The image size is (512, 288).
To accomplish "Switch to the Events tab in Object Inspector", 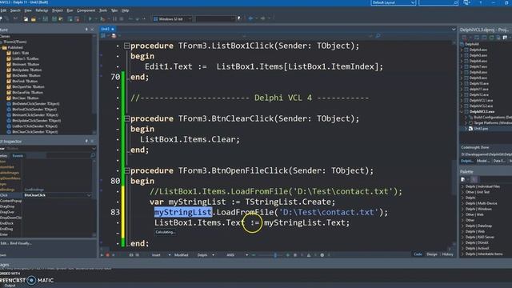I will (18, 156).
